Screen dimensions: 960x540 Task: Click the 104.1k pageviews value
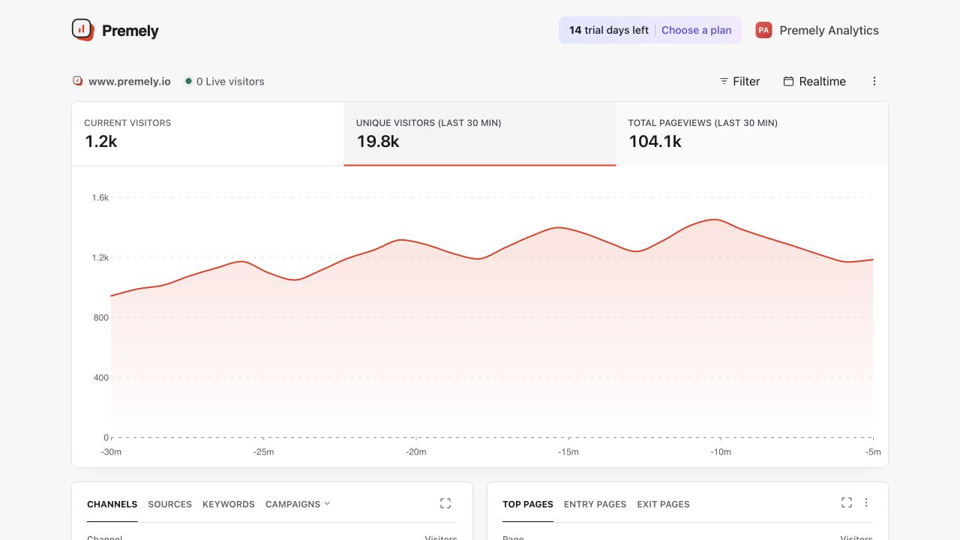tap(655, 141)
